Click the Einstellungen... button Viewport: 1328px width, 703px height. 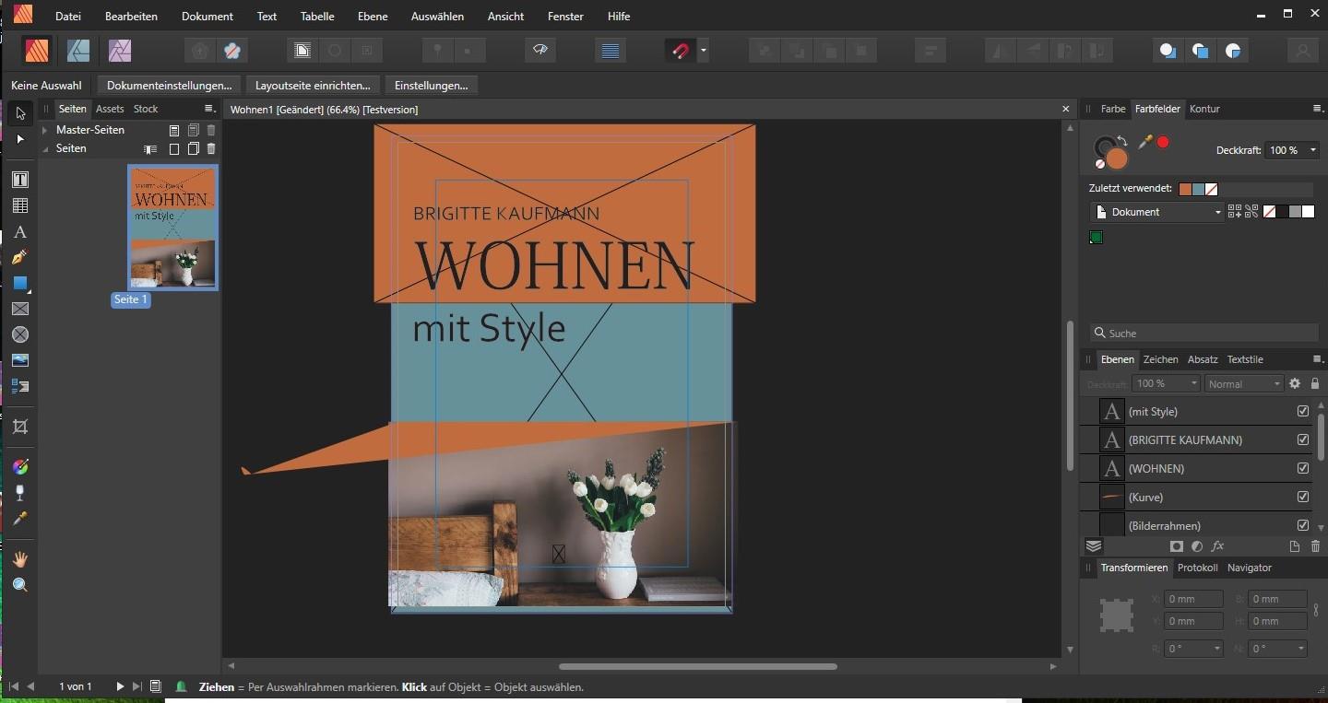(431, 86)
